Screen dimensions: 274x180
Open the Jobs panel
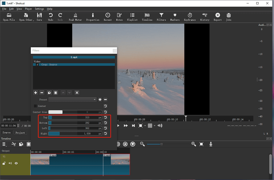point(228,17)
